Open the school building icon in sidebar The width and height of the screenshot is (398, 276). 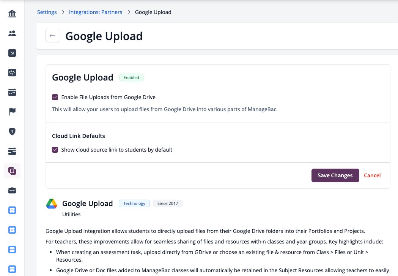pyautogui.click(x=12, y=13)
